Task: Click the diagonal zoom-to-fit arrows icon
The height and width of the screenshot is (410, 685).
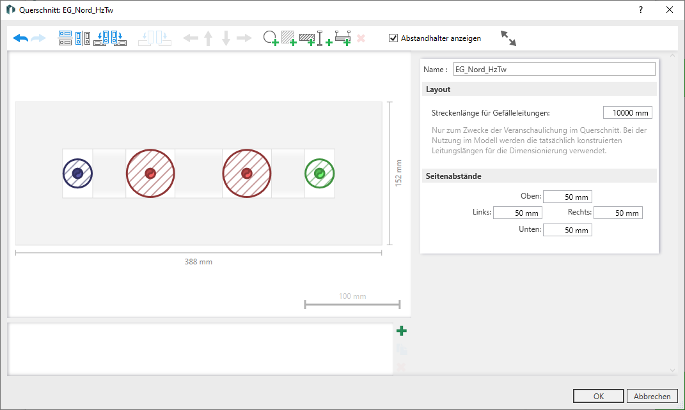Action: [x=508, y=38]
